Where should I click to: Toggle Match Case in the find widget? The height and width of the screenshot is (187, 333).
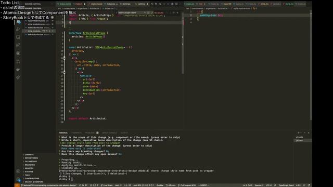[x=145, y=12]
